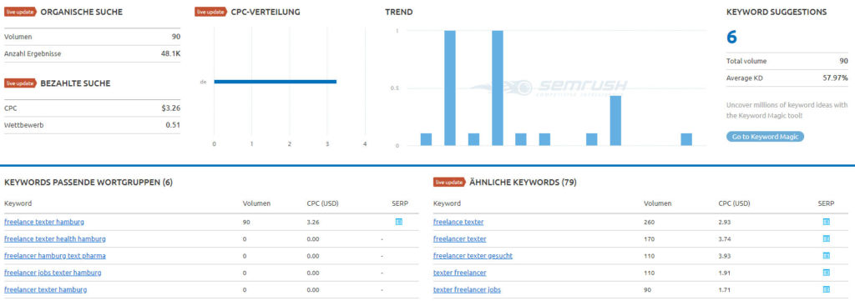Open the freelancer texter keyword link

pyautogui.click(x=460, y=239)
